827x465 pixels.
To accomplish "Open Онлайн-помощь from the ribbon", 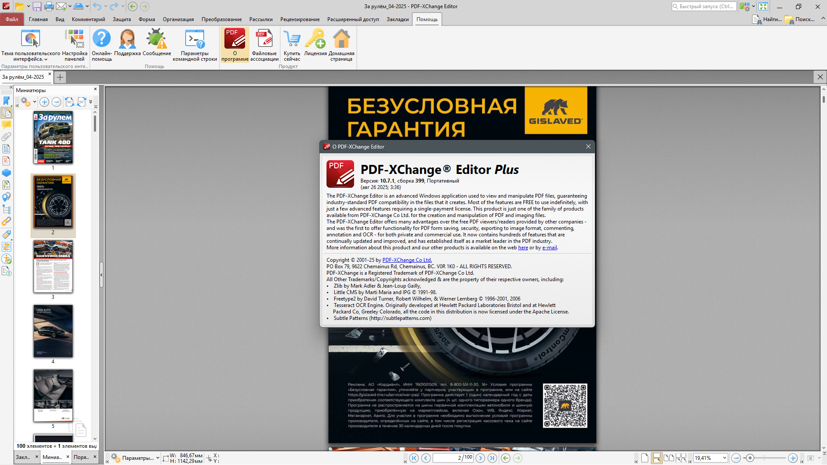I will (102, 45).
